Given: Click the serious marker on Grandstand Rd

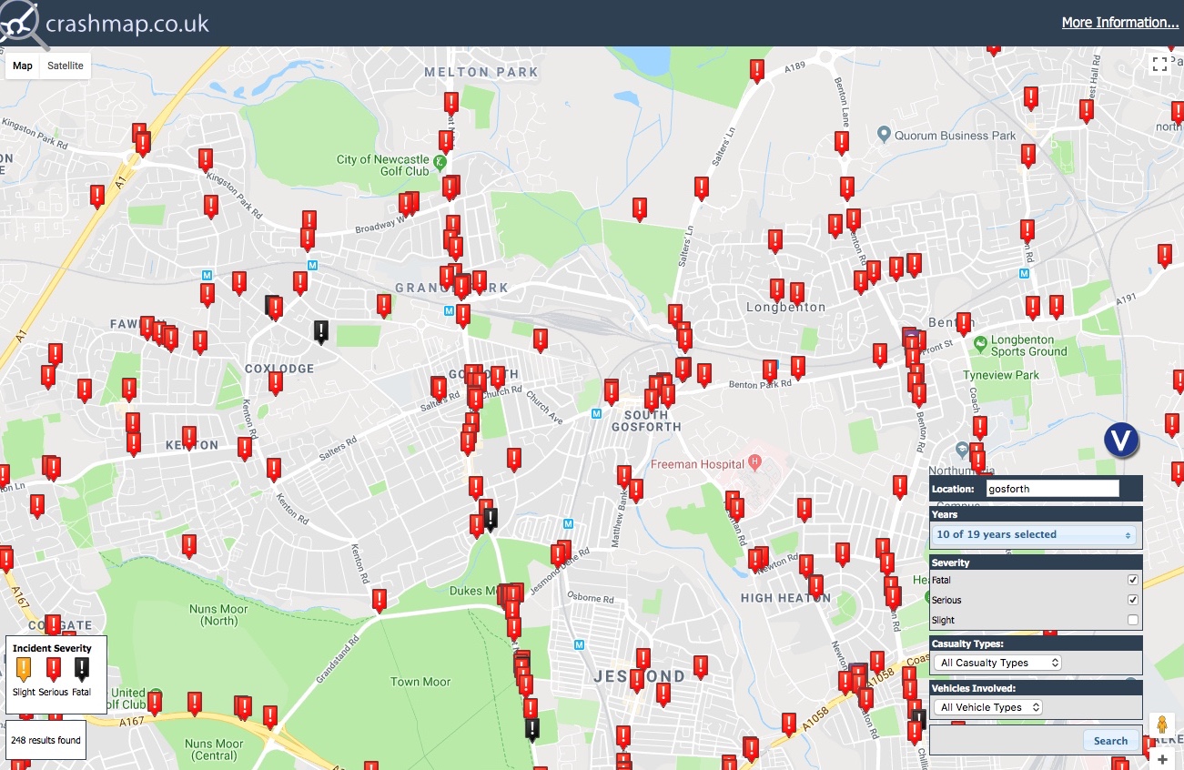Looking at the screenshot, I should click(379, 600).
